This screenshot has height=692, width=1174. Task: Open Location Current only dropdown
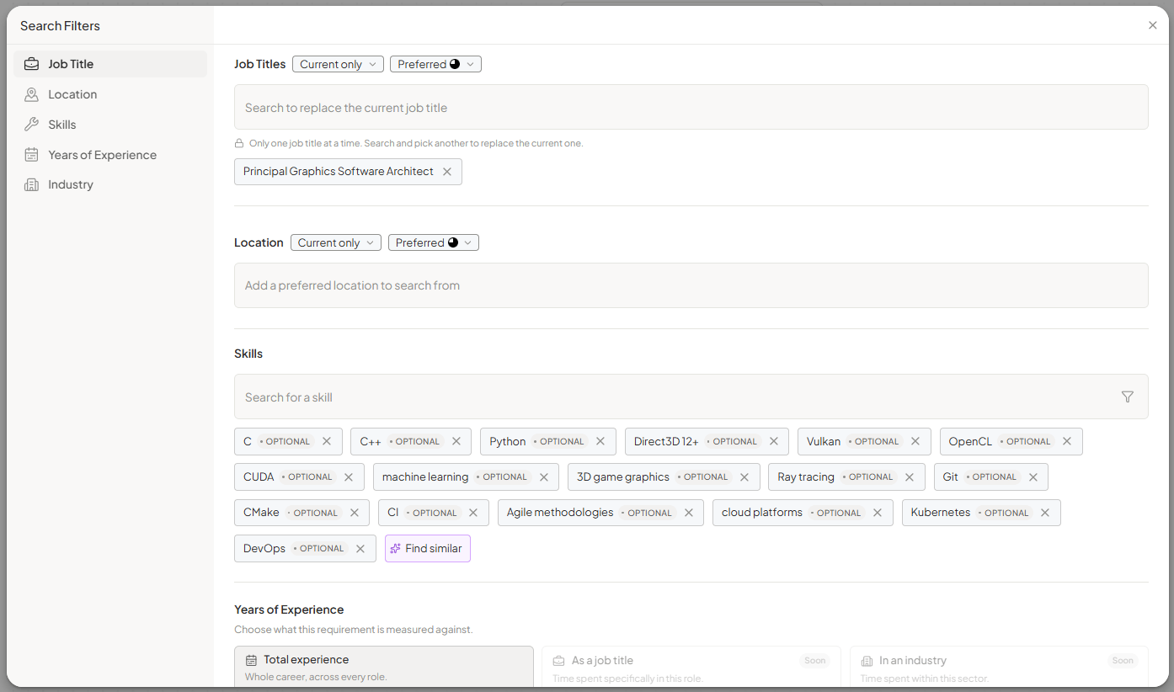coord(336,242)
